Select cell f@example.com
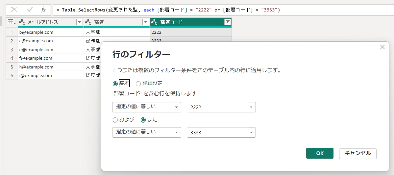The height and width of the screenshot is (175, 394). (51, 58)
